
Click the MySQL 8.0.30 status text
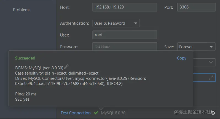(x=113, y=113)
